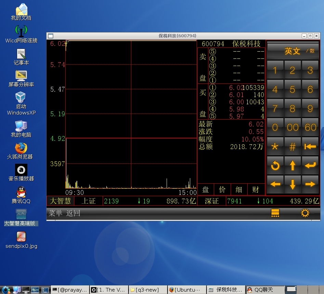The height and width of the screenshot is (294, 324).
Task: Click the orange right arrow key
Action: coord(310,184)
